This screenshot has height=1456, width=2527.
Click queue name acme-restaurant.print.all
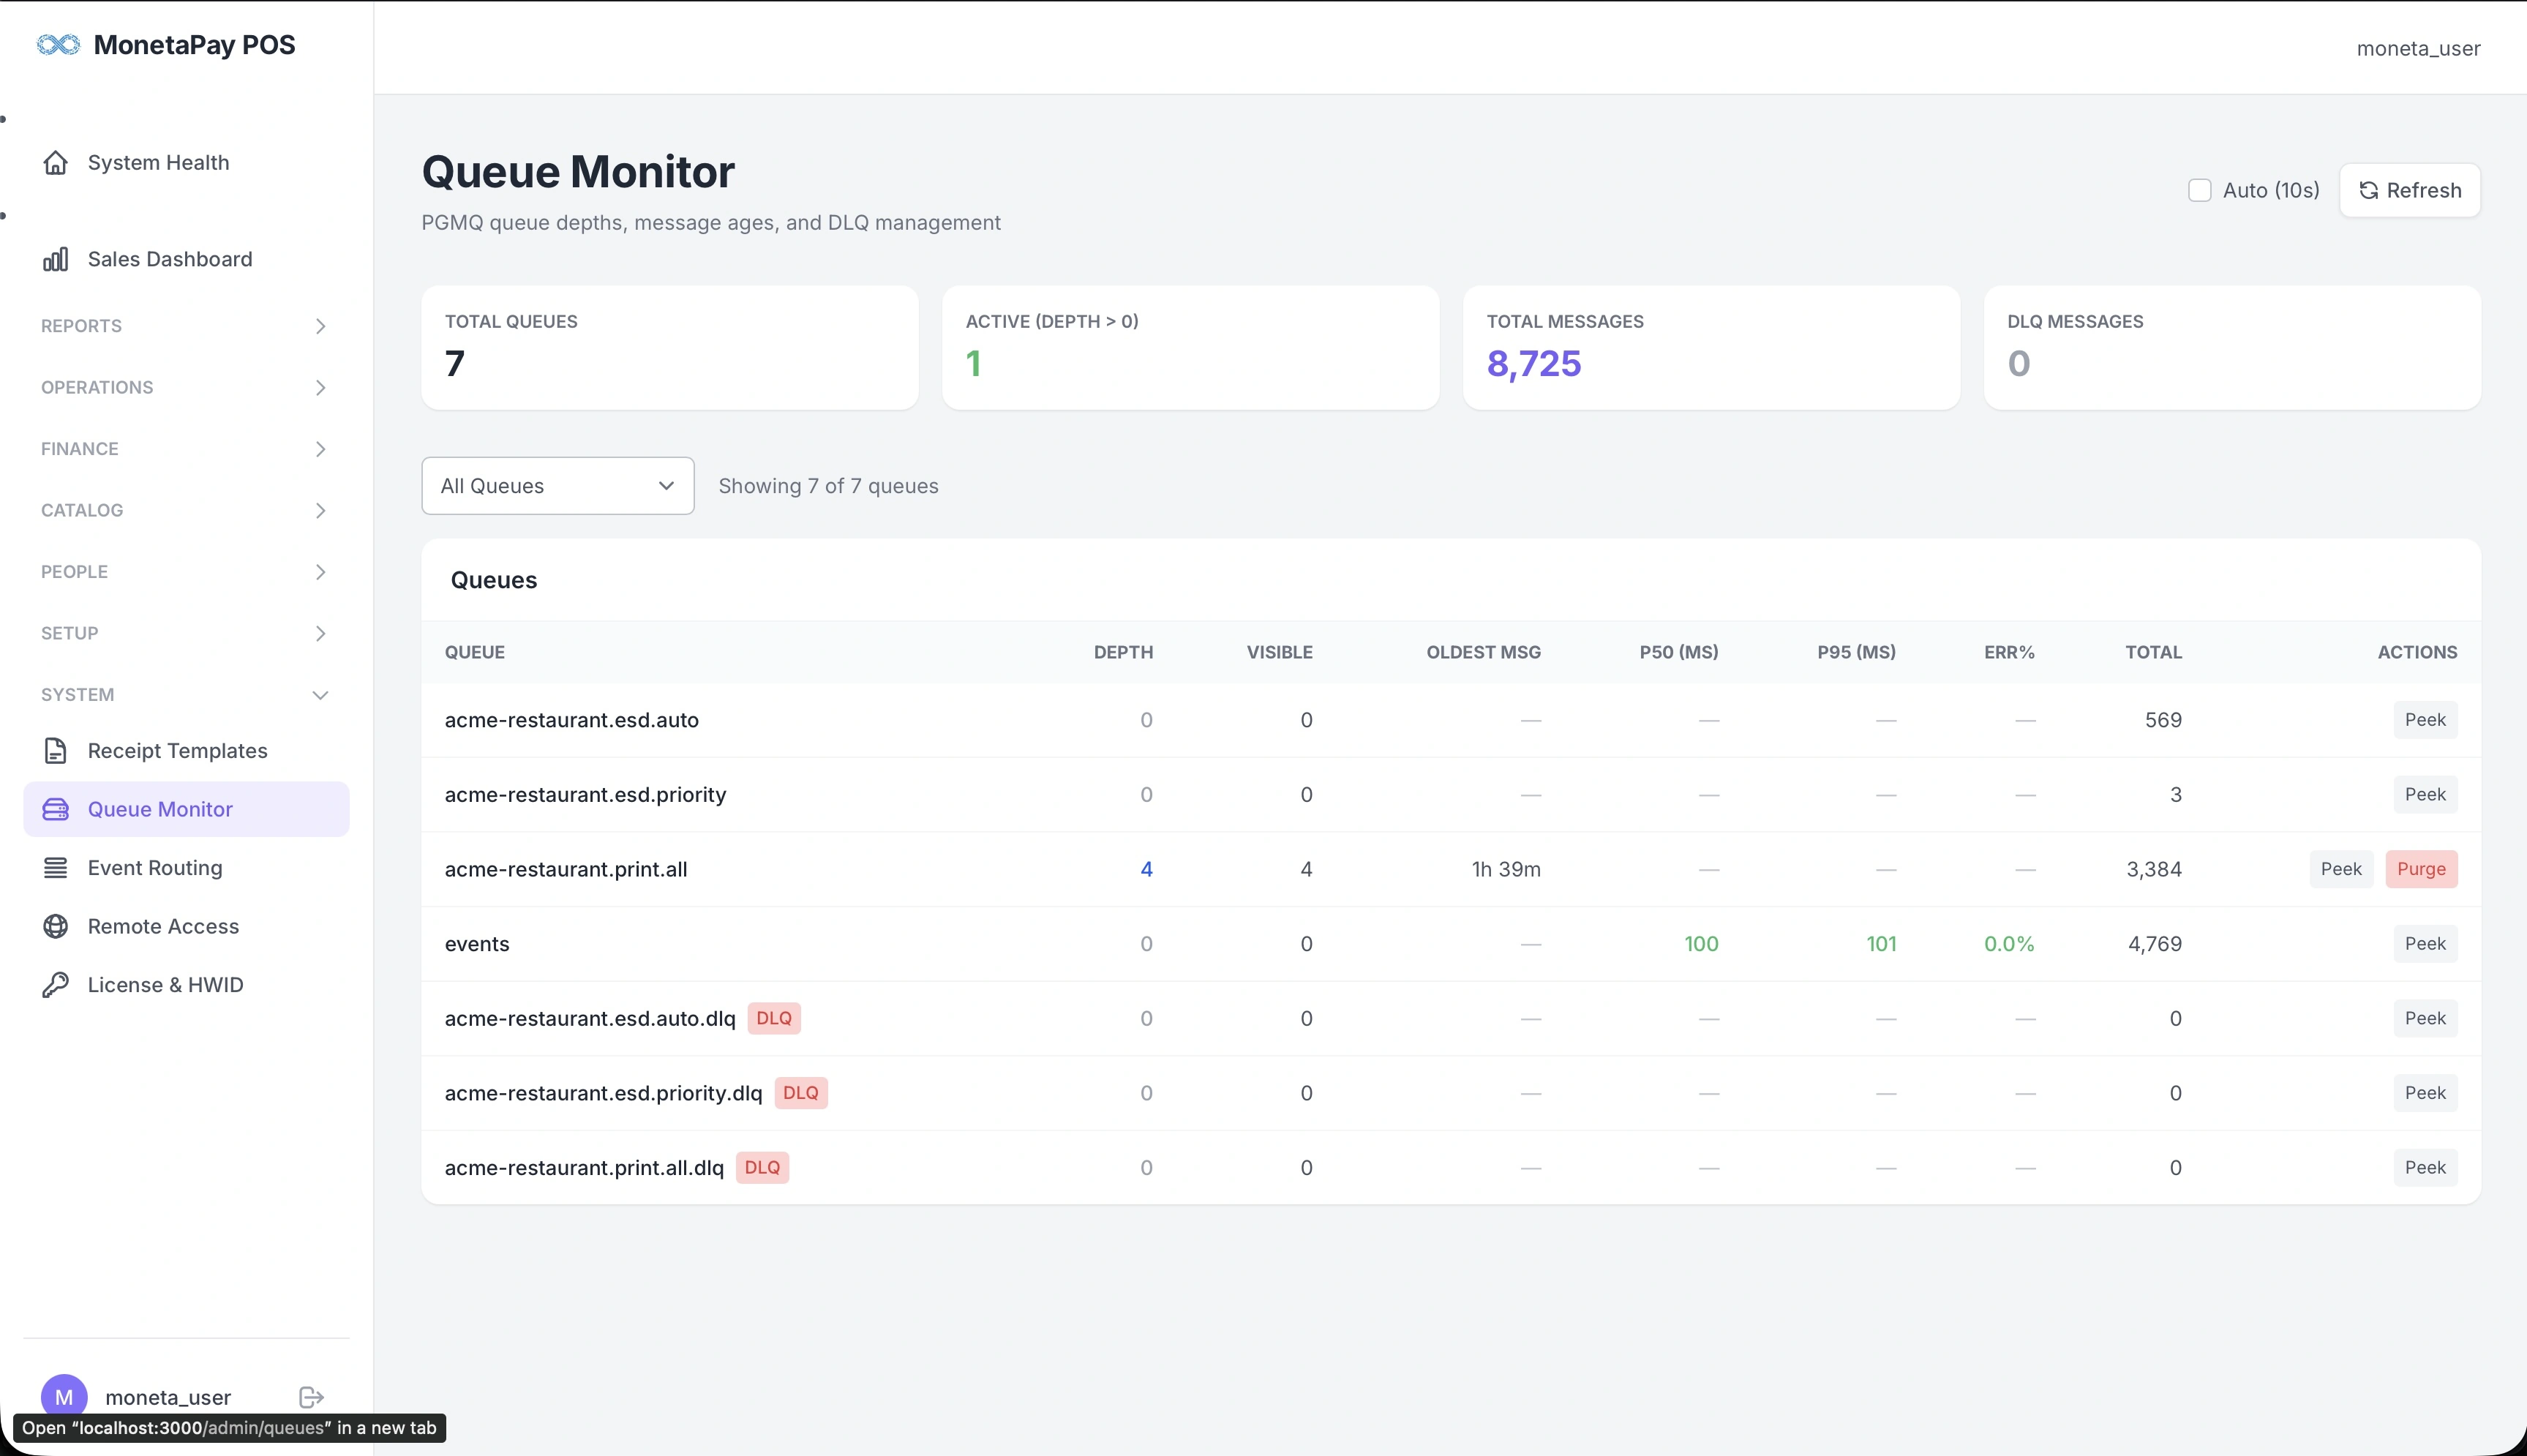coord(566,869)
